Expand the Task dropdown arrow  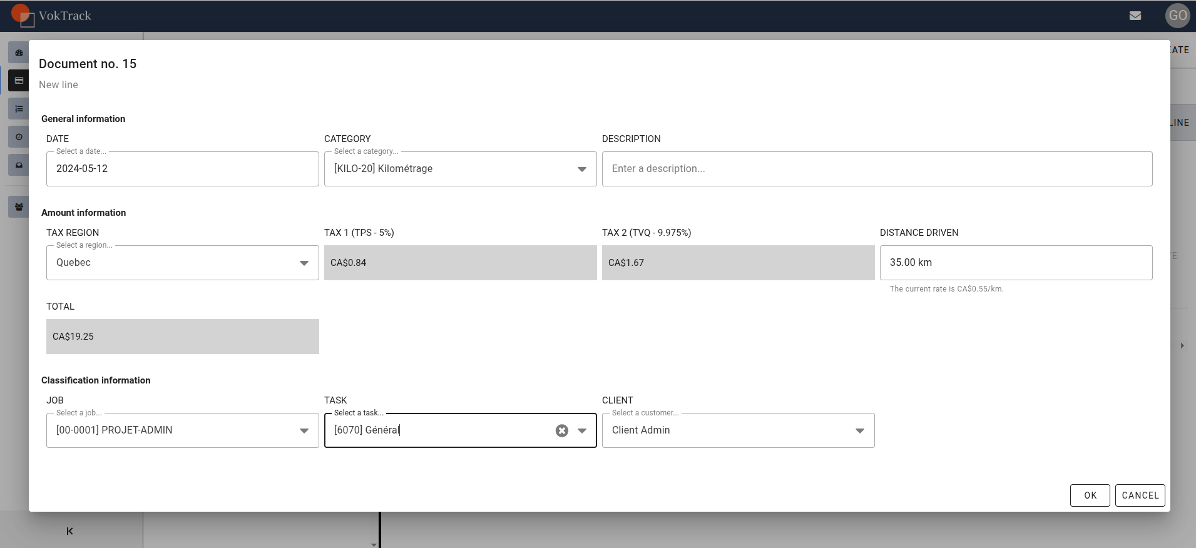click(582, 430)
